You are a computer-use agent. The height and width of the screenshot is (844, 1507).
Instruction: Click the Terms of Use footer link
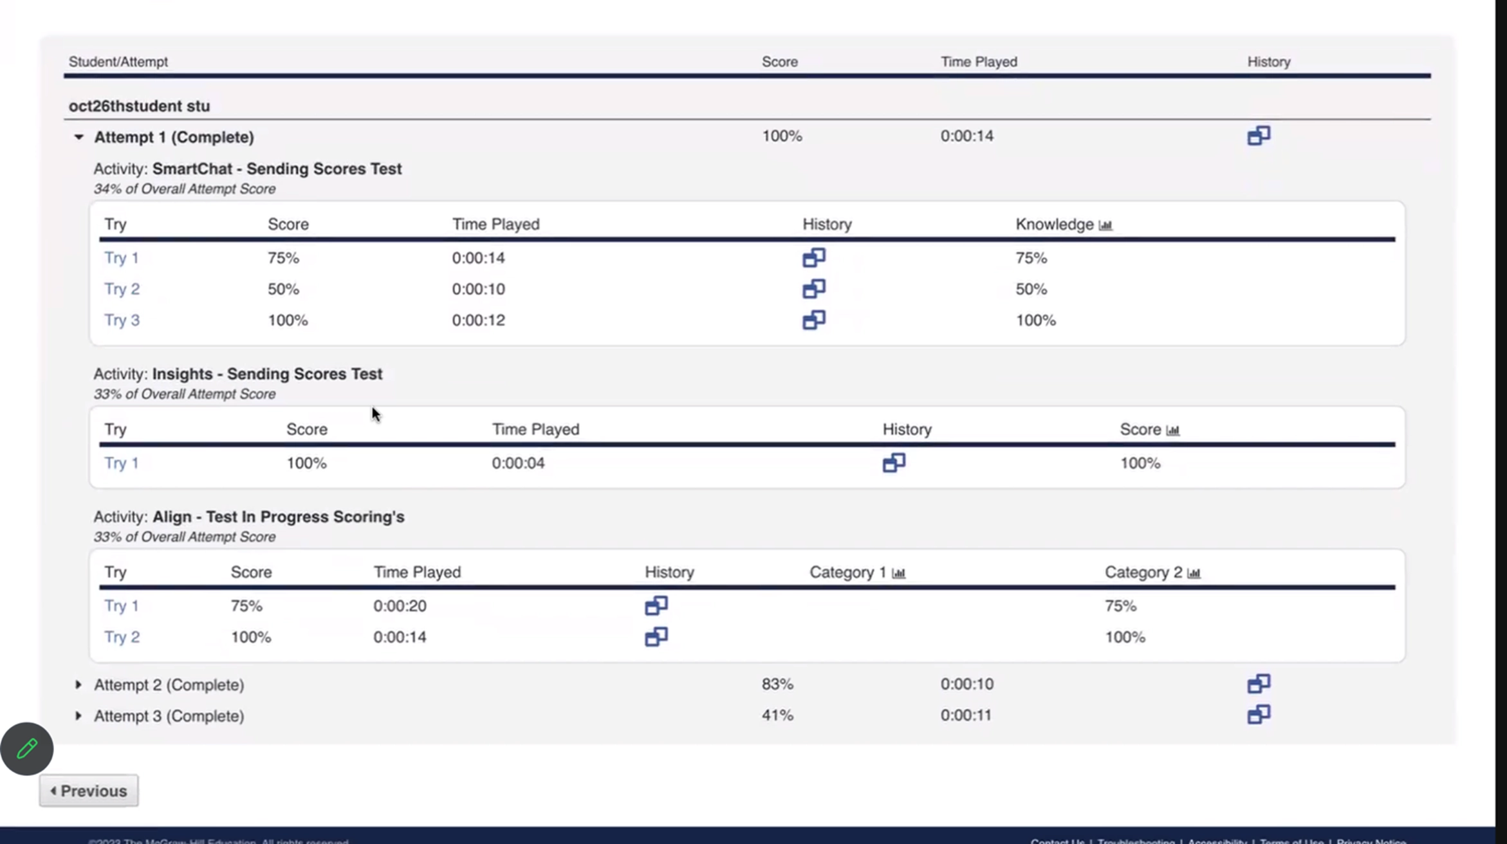coord(1291,841)
